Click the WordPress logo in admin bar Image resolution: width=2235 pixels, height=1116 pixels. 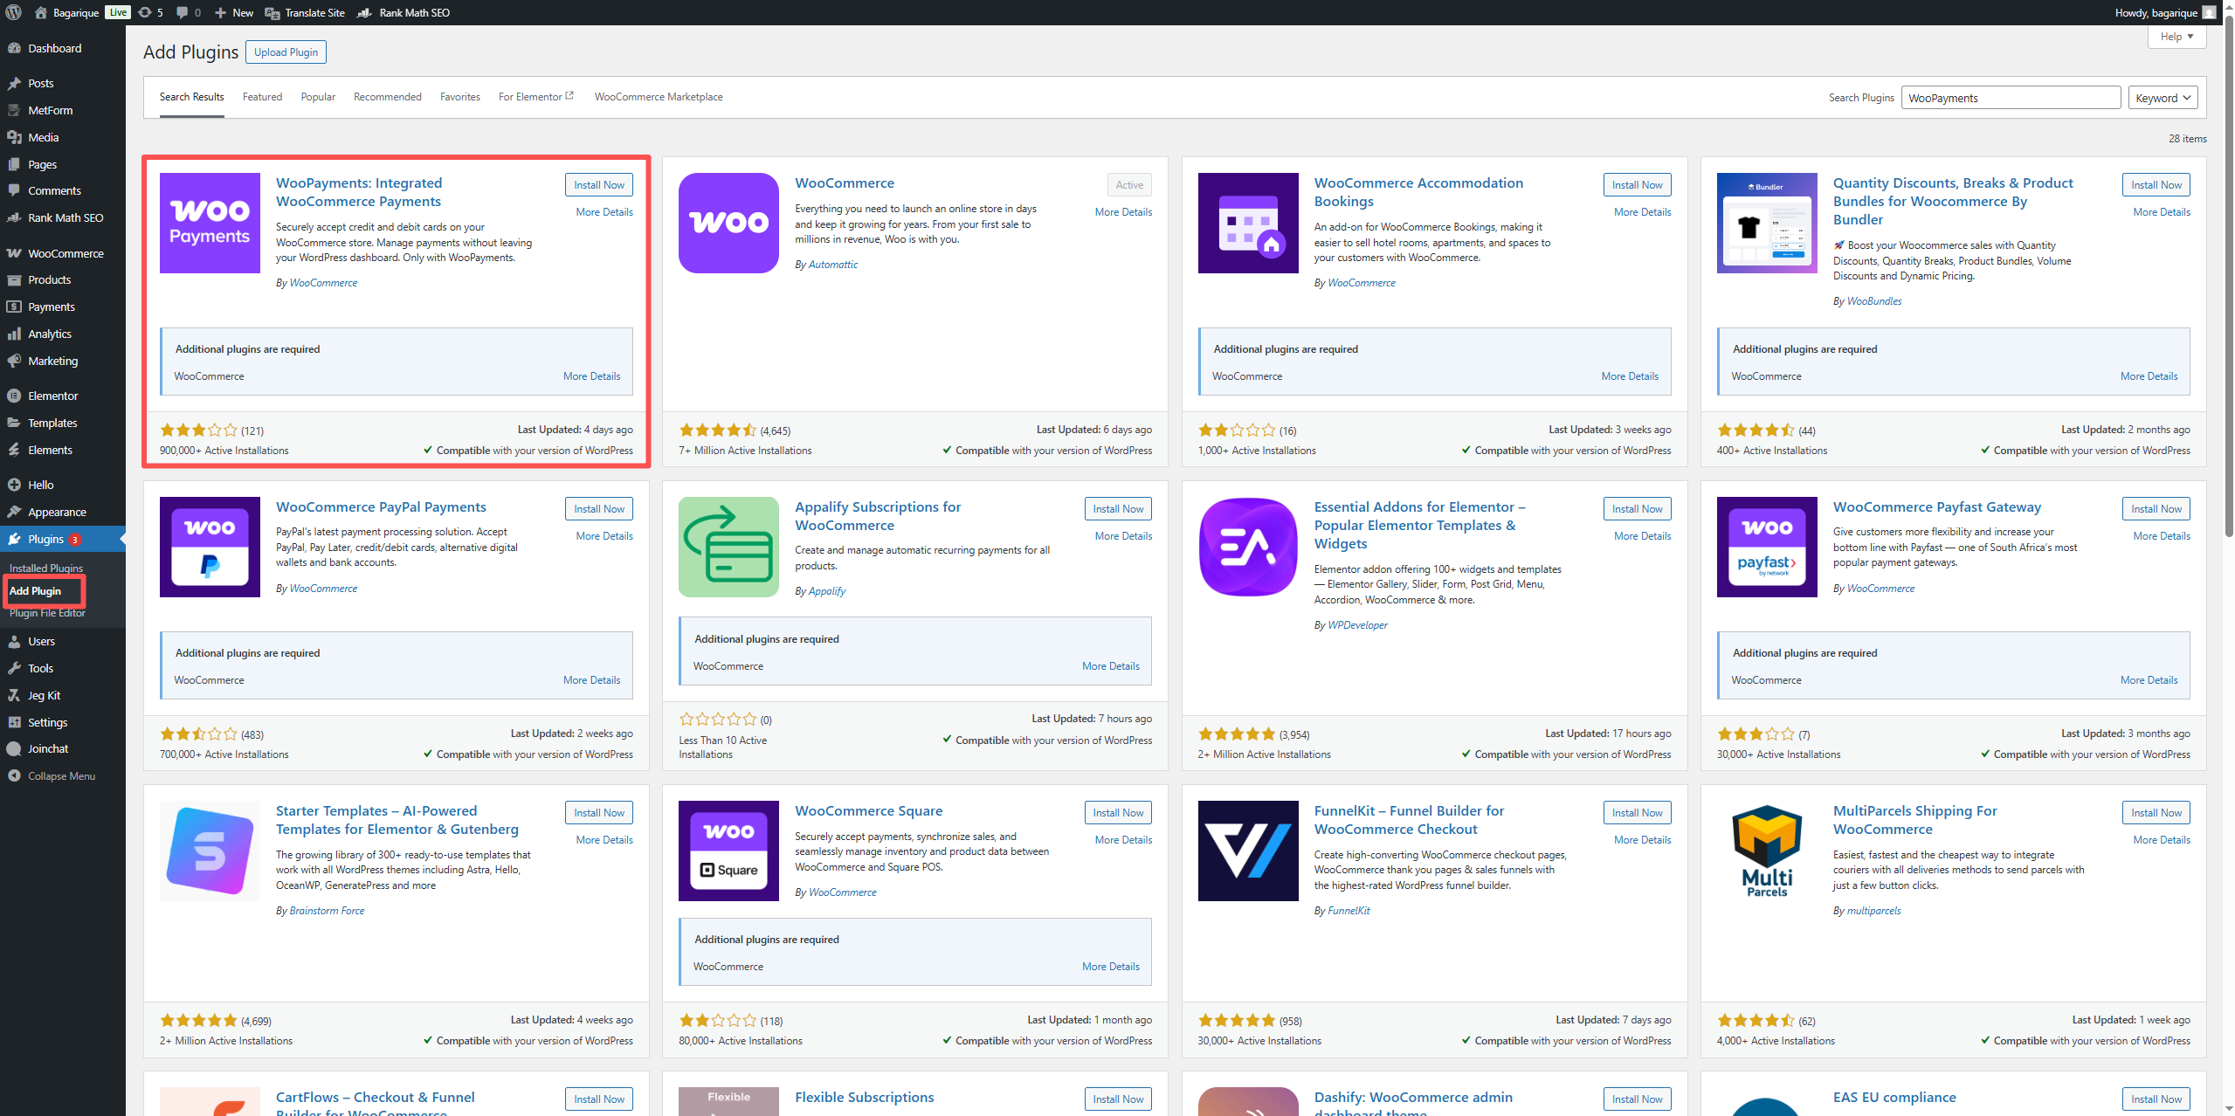(13, 12)
